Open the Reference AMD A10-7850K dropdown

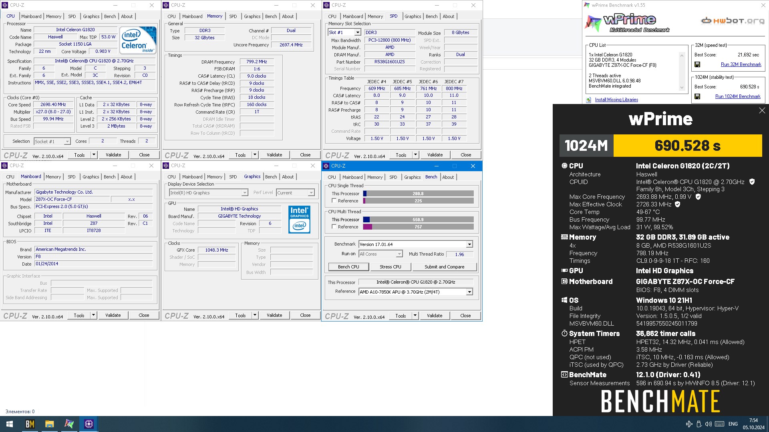click(469, 292)
